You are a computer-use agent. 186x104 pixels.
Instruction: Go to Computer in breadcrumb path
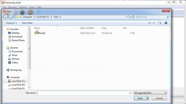pos(27,17)
